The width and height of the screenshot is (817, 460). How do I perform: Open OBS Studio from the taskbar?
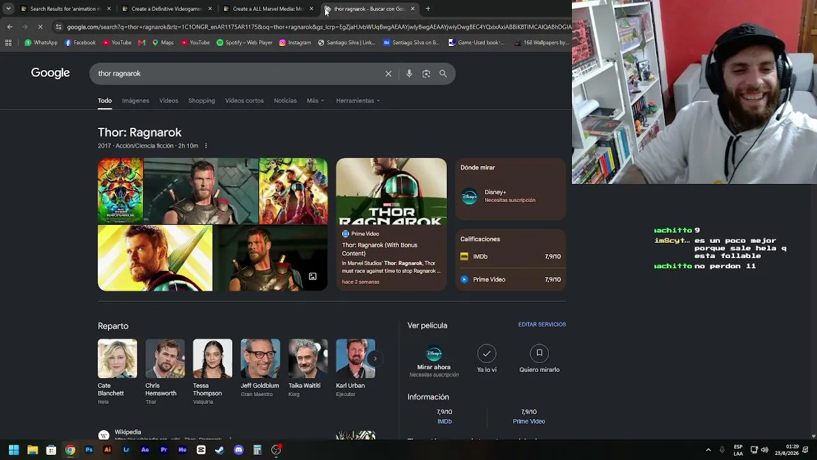pyautogui.click(x=276, y=450)
